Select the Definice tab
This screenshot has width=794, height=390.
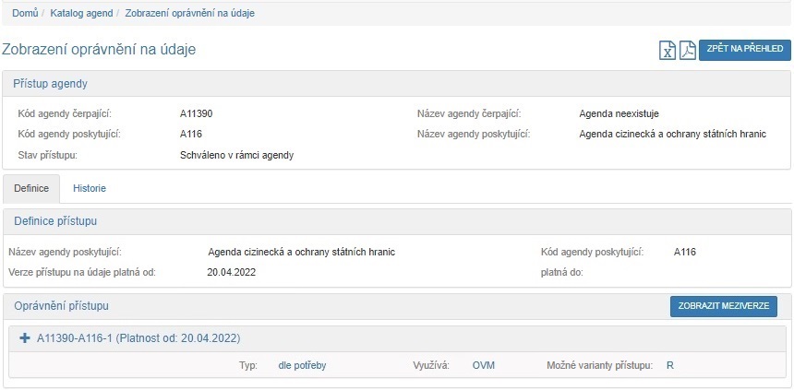31,188
